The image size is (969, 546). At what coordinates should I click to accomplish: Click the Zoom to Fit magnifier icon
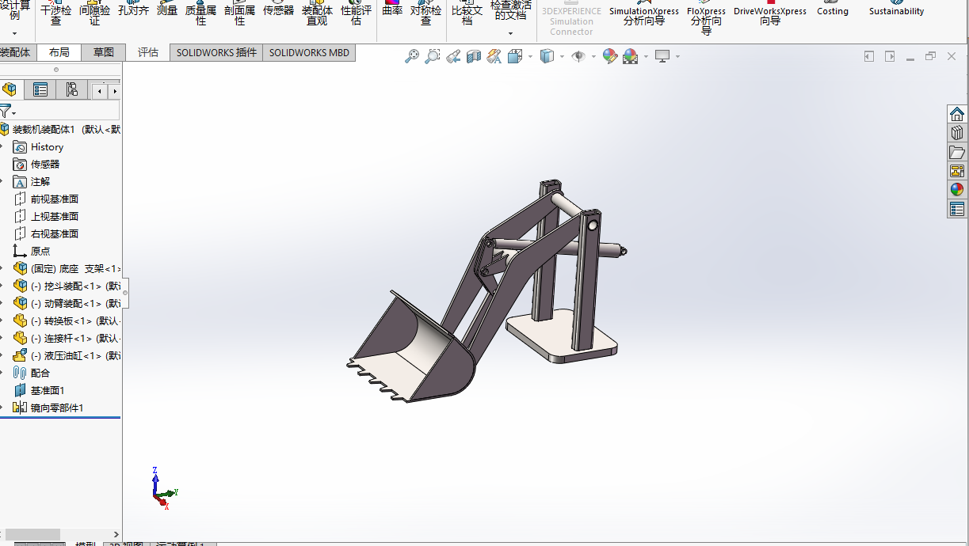coord(411,56)
